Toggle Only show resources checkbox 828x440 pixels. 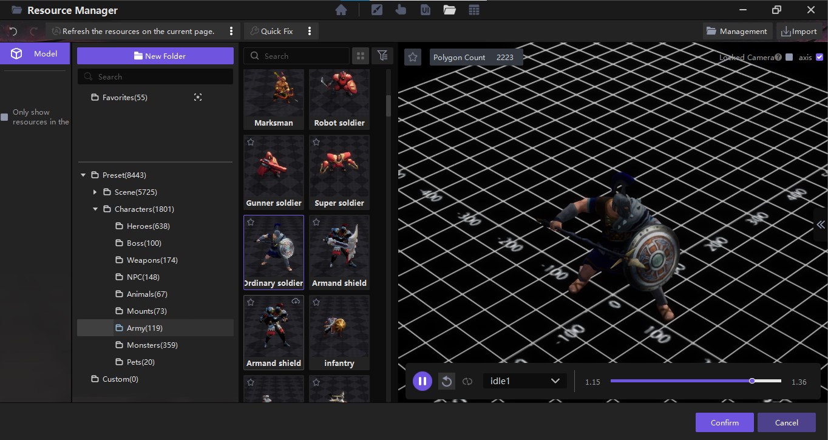click(x=5, y=117)
